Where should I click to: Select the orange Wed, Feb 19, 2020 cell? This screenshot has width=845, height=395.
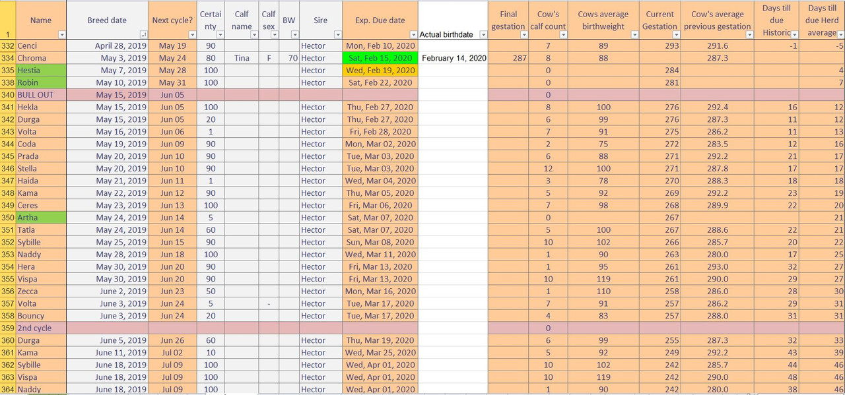(x=381, y=71)
